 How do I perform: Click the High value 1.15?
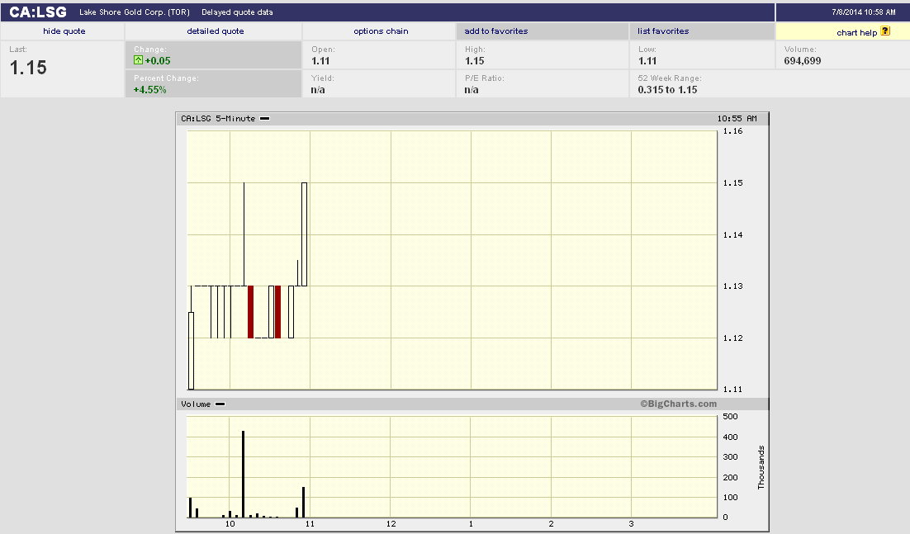[474, 61]
